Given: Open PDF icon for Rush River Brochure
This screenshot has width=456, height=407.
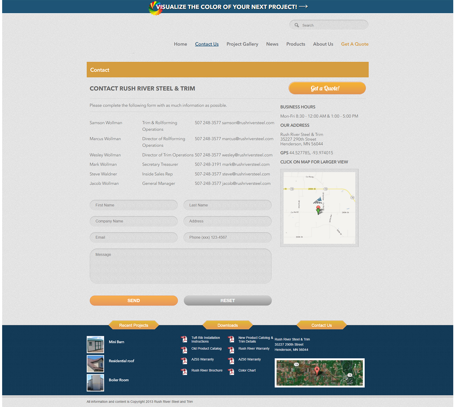Looking at the screenshot, I should pos(184,372).
